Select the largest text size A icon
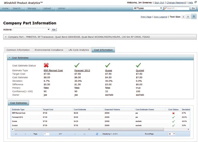Image resolution: width=198 pixels, height=142 pixels. click(194, 16)
